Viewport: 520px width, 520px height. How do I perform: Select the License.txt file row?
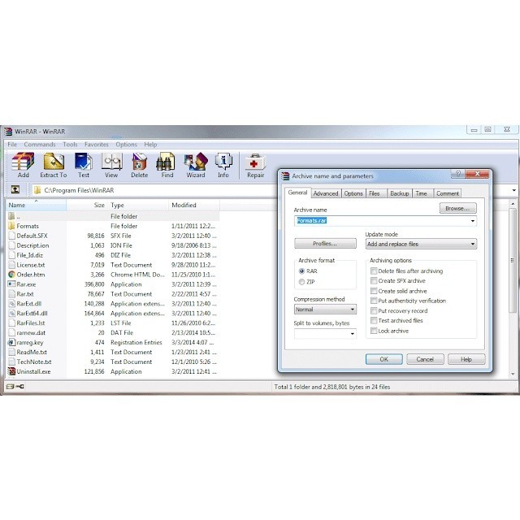[112, 265]
